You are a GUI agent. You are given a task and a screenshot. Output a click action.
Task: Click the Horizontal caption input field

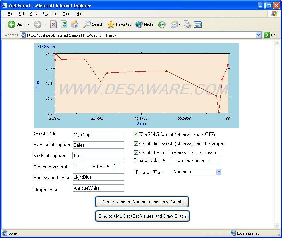(98, 145)
